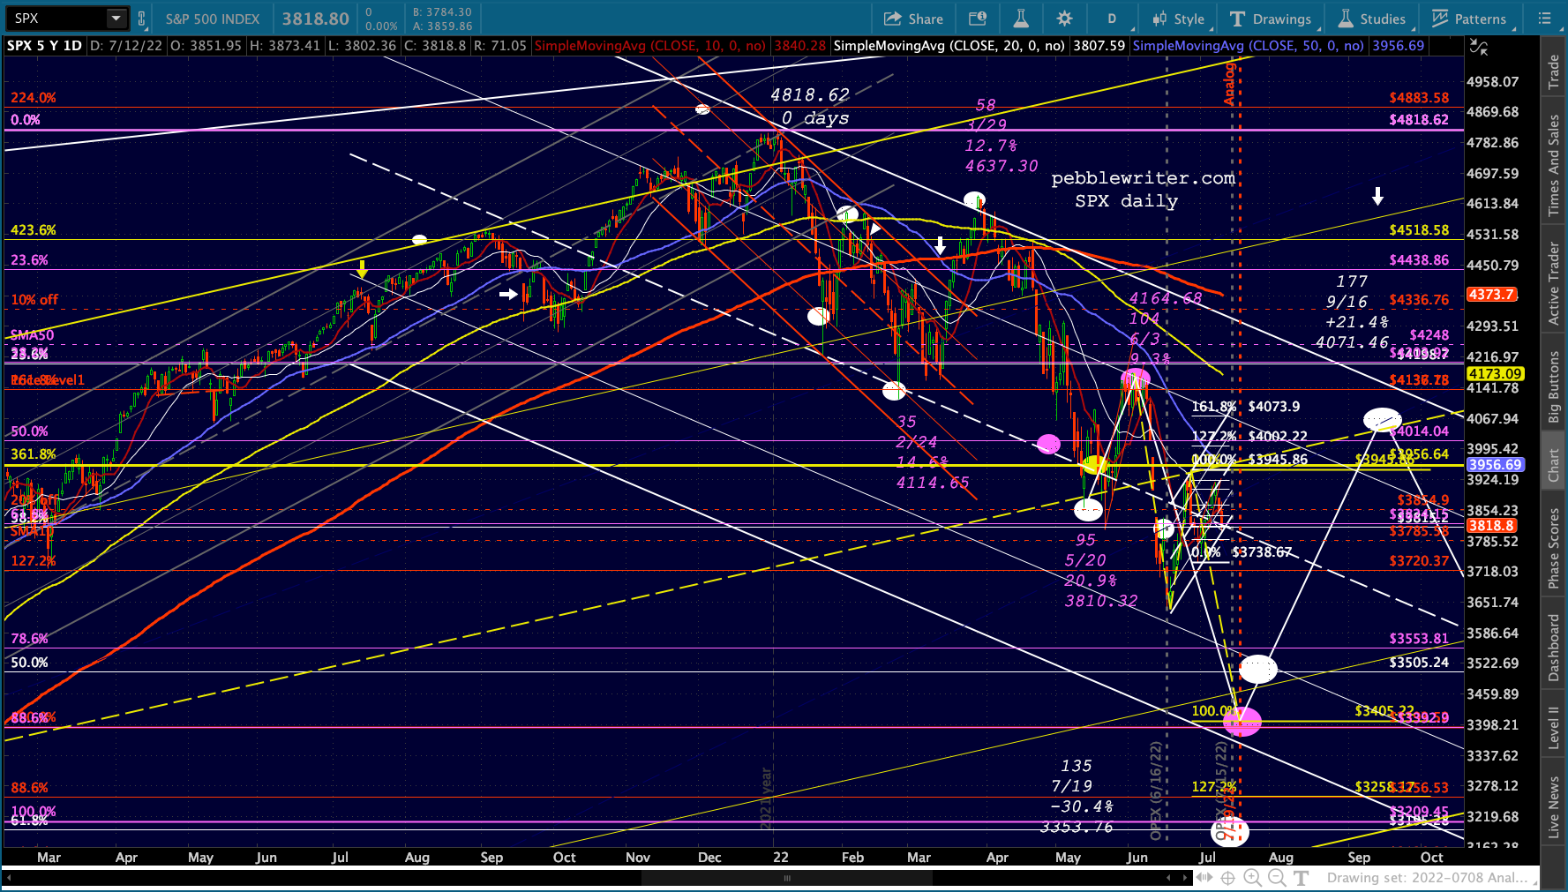Click the auto-scale price axis icon
Screen dimensions: 1568x892
point(1478,46)
